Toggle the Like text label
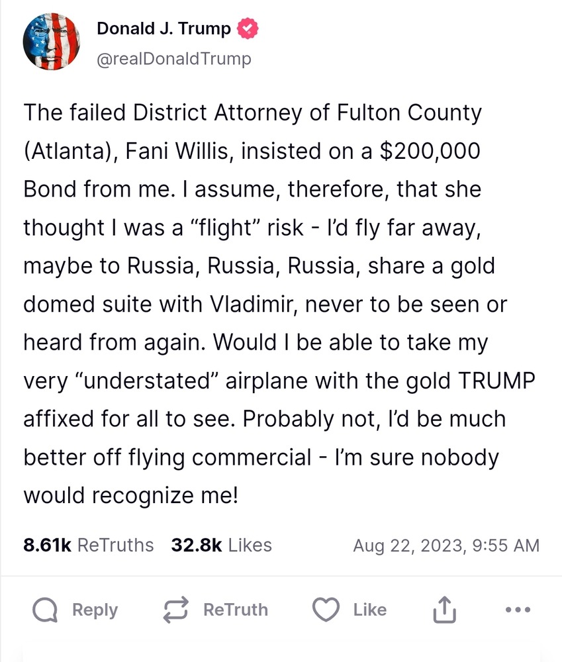Screen dimensions: 562x662 [370, 610]
